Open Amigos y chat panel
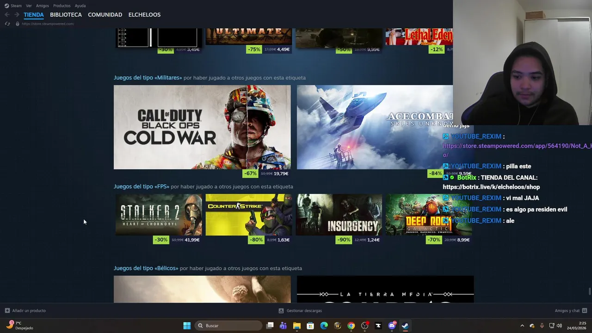Viewport: 592px width, 333px height. coord(571,311)
